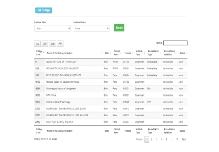Screen dimensions: 219x152
Task: Jump to page 11 in pagination
Action: click(x=177, y=139)
